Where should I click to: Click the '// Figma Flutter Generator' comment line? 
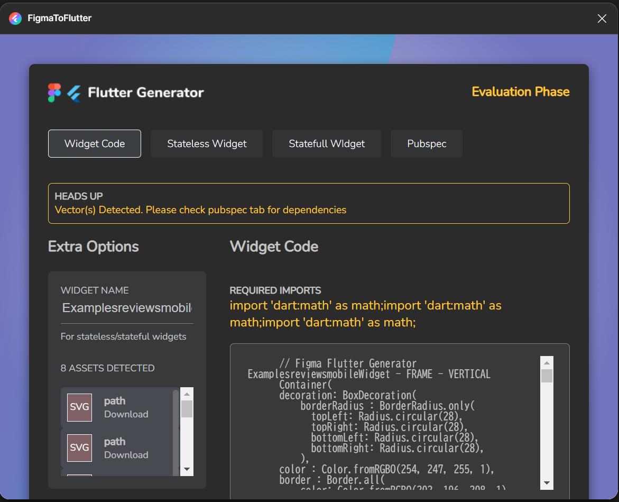pos(347,363)
